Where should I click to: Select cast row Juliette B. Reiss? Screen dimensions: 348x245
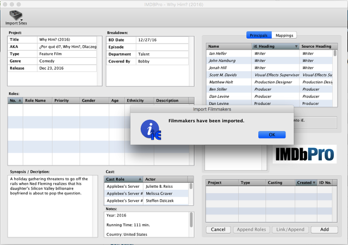(x=146, y=186)
